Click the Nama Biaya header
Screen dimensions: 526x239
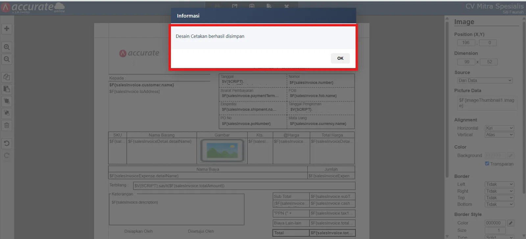208,169
